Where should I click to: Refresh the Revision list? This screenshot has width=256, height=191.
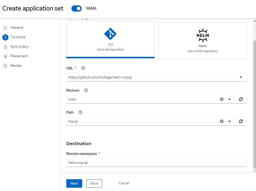click(x=241, y=99)
